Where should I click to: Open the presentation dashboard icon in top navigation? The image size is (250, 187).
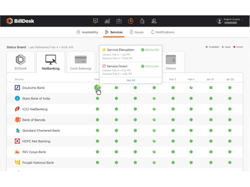coord(95,21)
